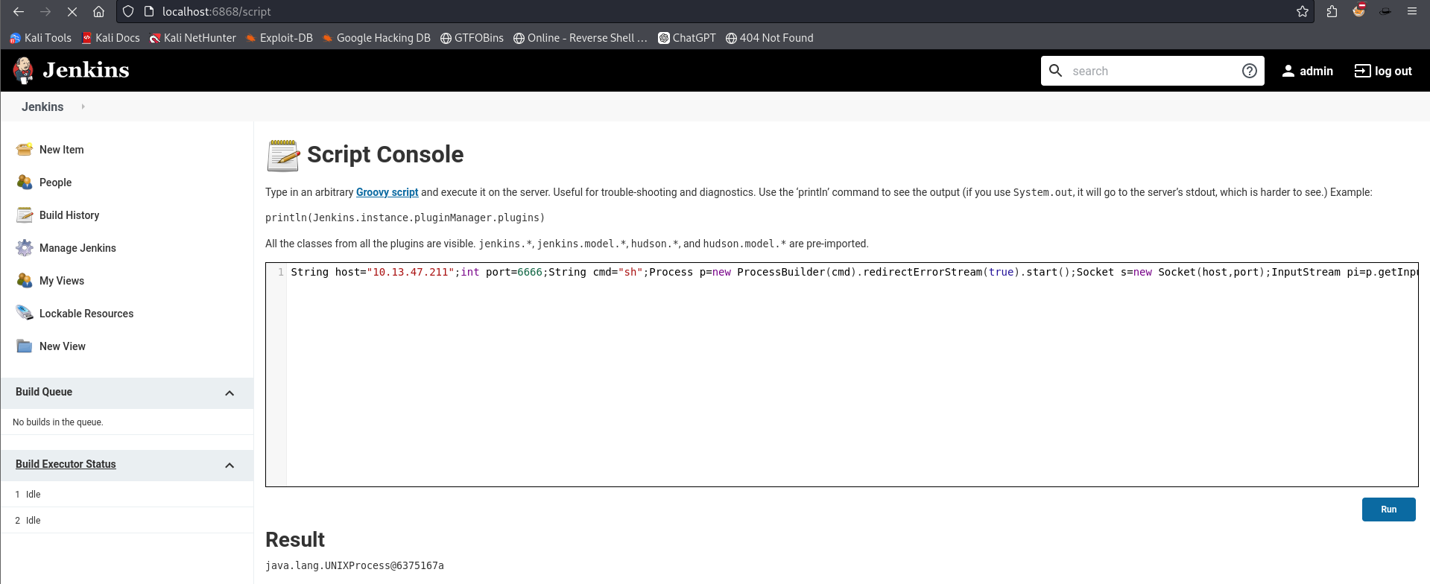Bookmark this page with the star icon
Viewport: 1430px width, 584px height.
1303,11
